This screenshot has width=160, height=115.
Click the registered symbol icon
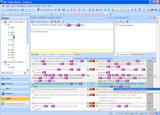64,14
